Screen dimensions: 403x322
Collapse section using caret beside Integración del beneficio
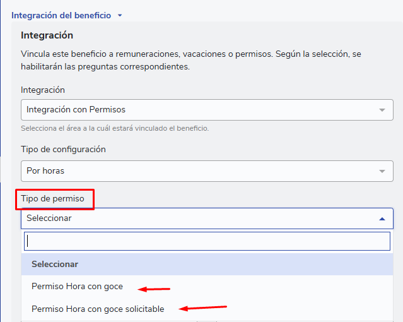pyautogui.click(x=120, y=15)
